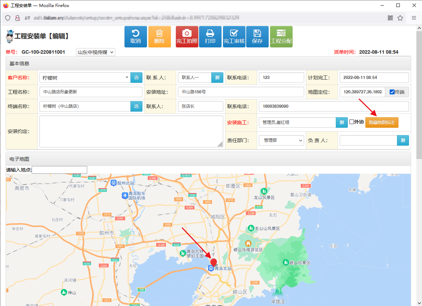Click order number GC-100-220811001
Viewport: 422px width, 306px height.
(43, 52)
